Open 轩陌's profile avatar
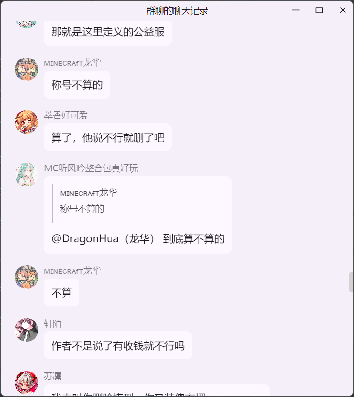The image size is (354, 397). click(x=26, y=330)
